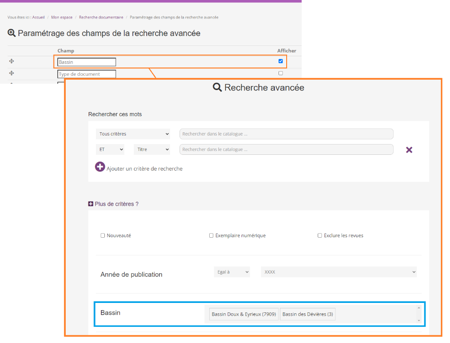Screen dimensions: 450x343
Task: Open the ET operator dropdown
Action: click(x=110, y=149)
